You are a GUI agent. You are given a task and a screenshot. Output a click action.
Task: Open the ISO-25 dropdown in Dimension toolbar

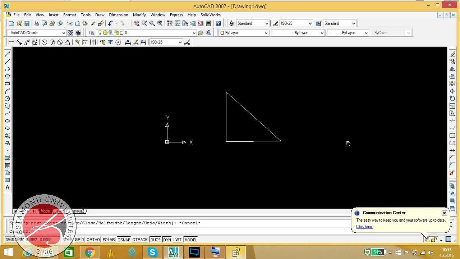coord(166,42)
